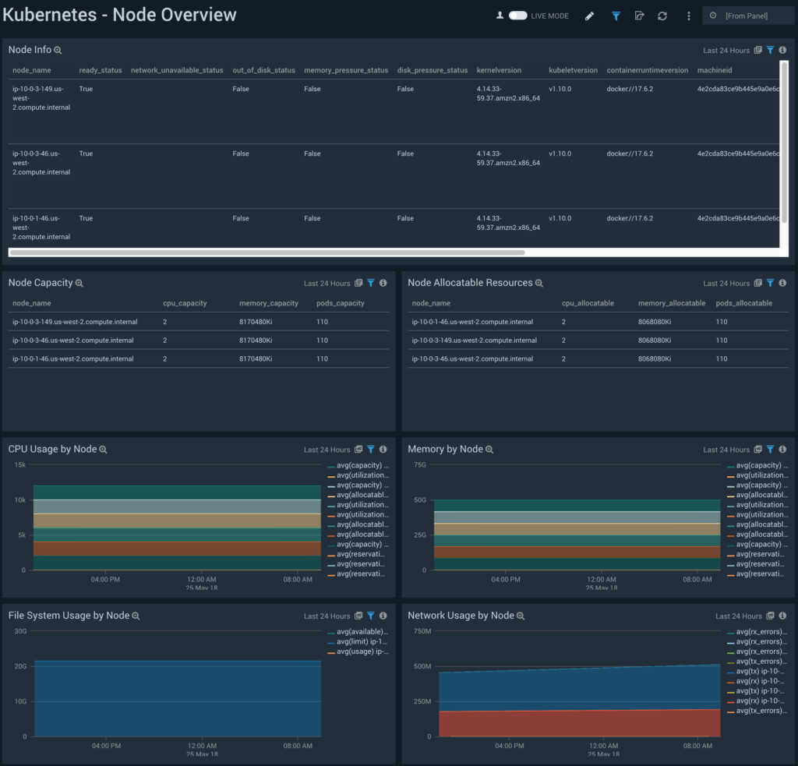Click Memory by Node filter icon
This screenshot has width=798, height=766.
pyautogui.click(x=771, y=450)
